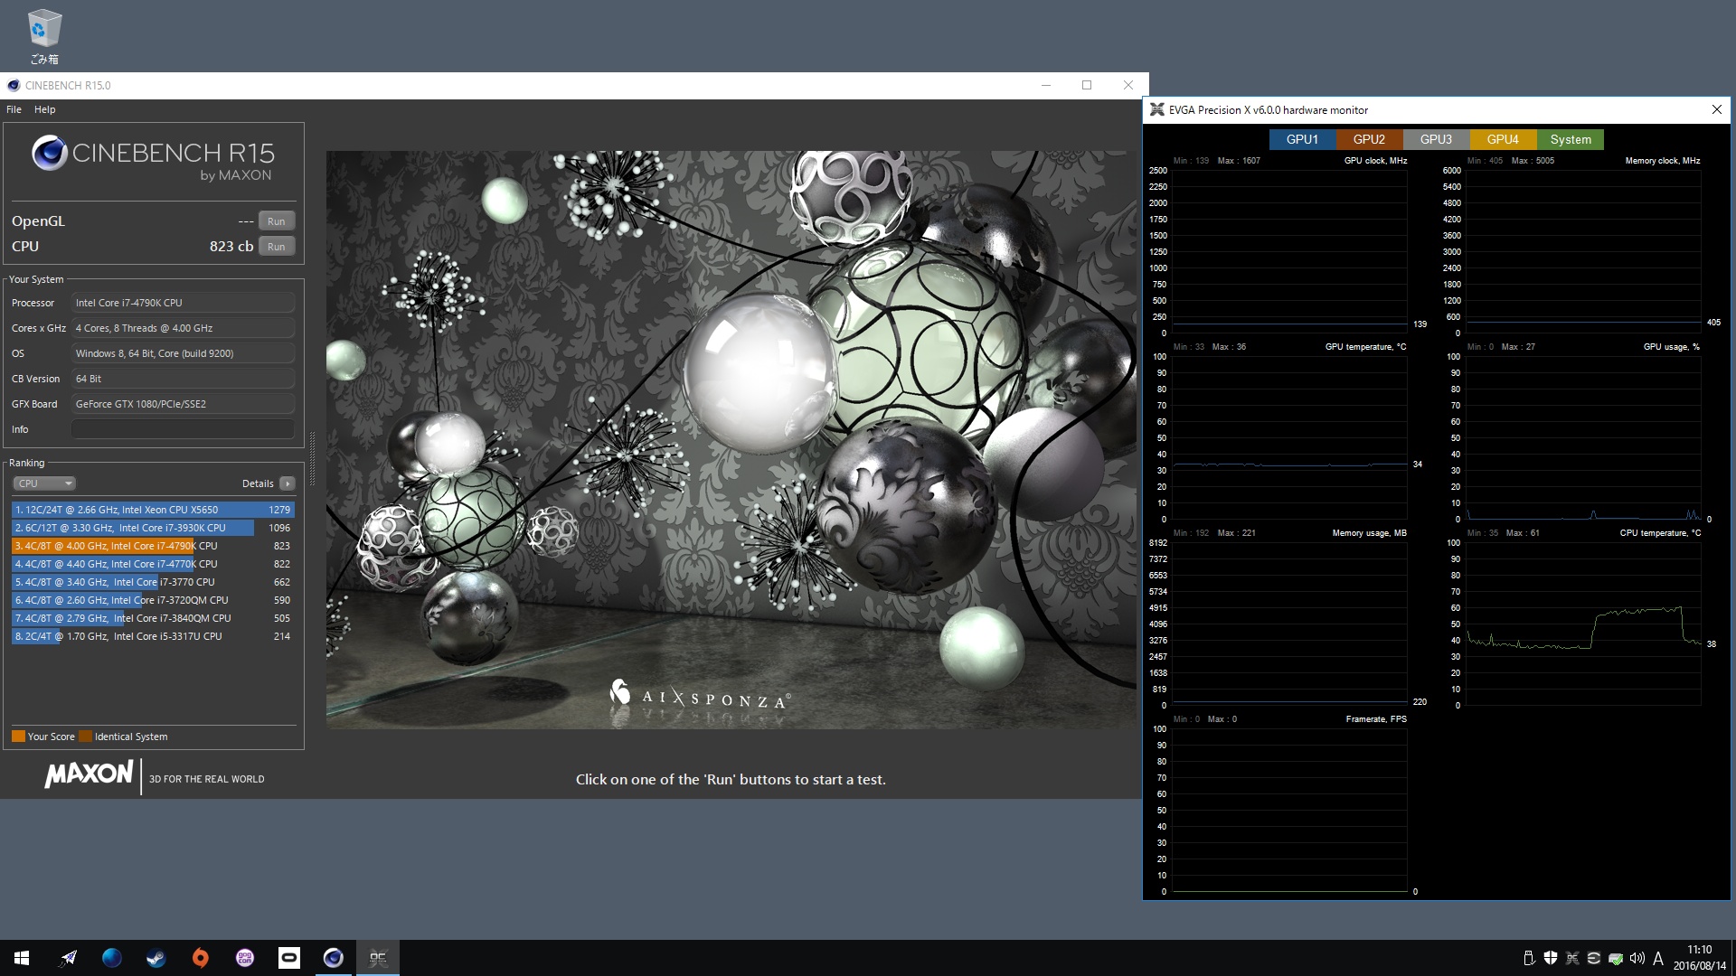
Task: Select the GFX Board GeForce GTX 1080 field
Action: 183,404
